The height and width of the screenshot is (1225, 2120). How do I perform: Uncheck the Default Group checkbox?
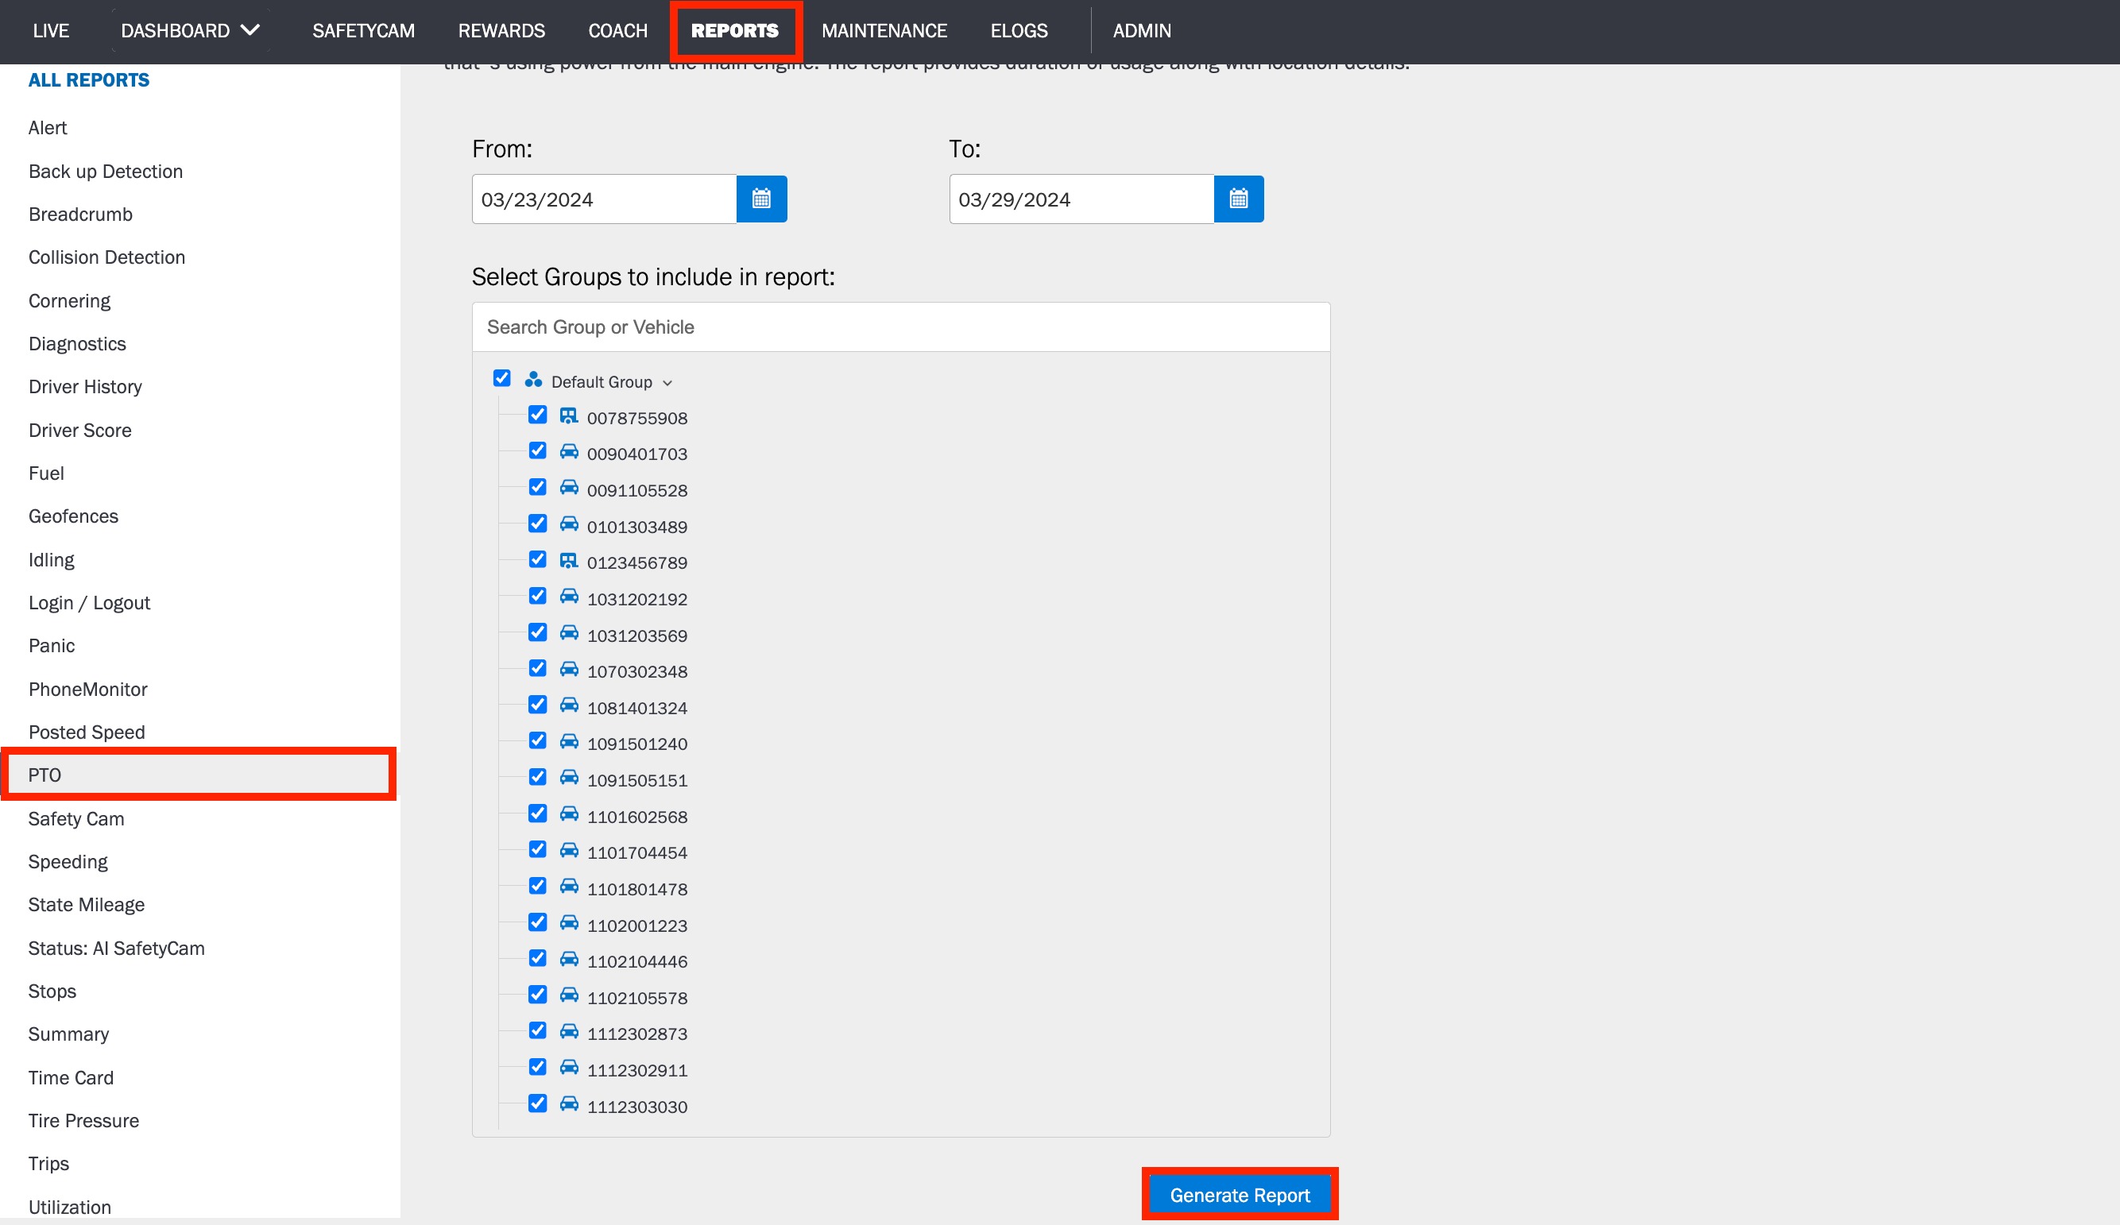click(x=501, y=379)
